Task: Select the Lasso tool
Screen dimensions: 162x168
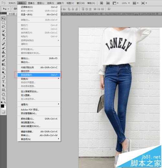Action: 3,27
